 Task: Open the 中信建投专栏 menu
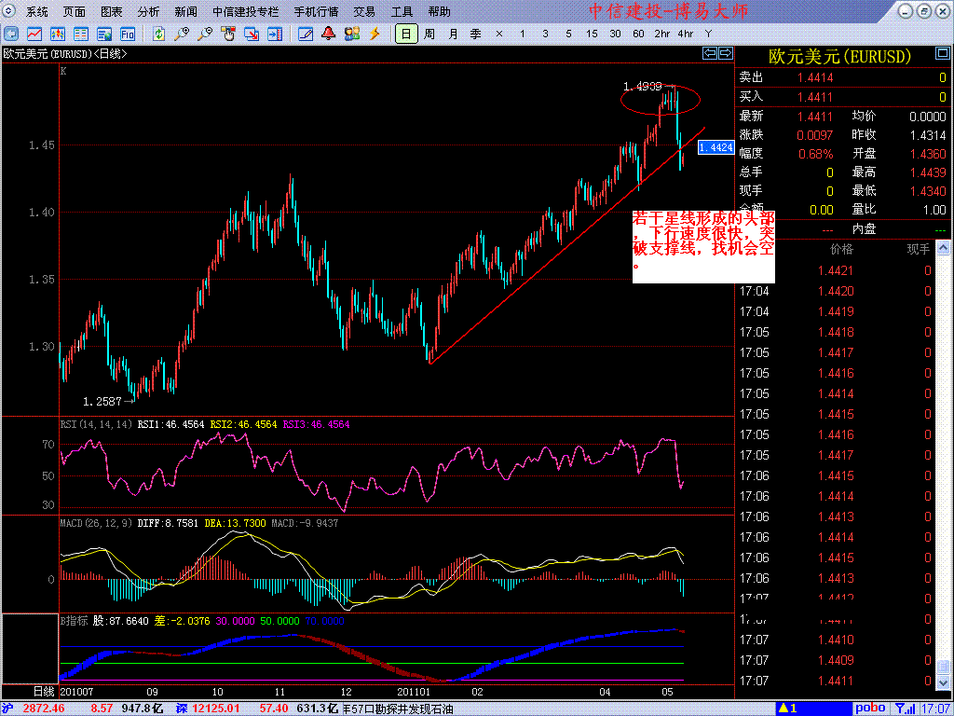click(246, 11)
